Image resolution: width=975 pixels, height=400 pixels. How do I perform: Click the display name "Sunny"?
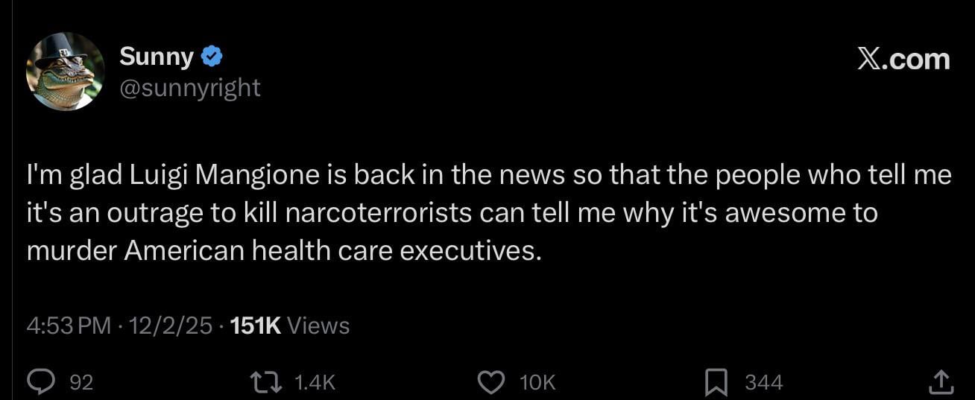tap(156, 57)
